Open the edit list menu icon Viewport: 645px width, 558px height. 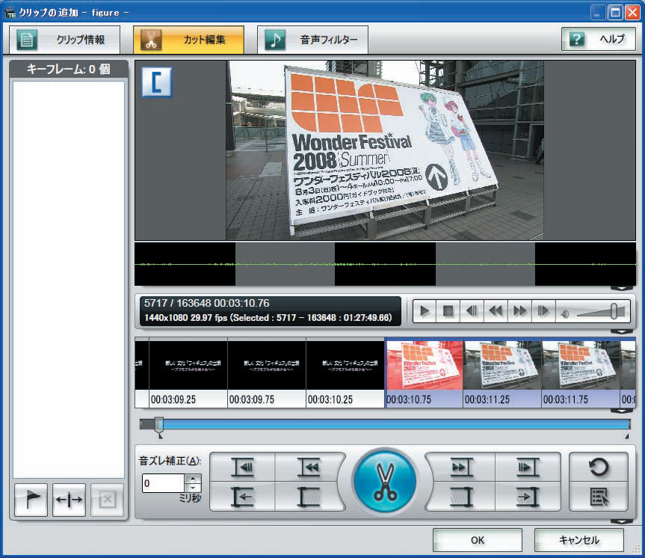pyautogui.click(x=599, y=497)
